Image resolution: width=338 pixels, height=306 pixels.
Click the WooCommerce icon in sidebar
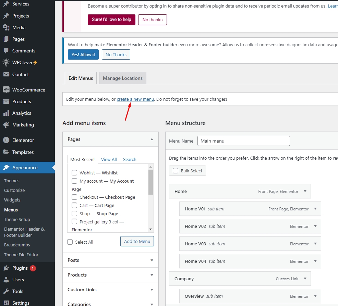click(x=6, y=90)
